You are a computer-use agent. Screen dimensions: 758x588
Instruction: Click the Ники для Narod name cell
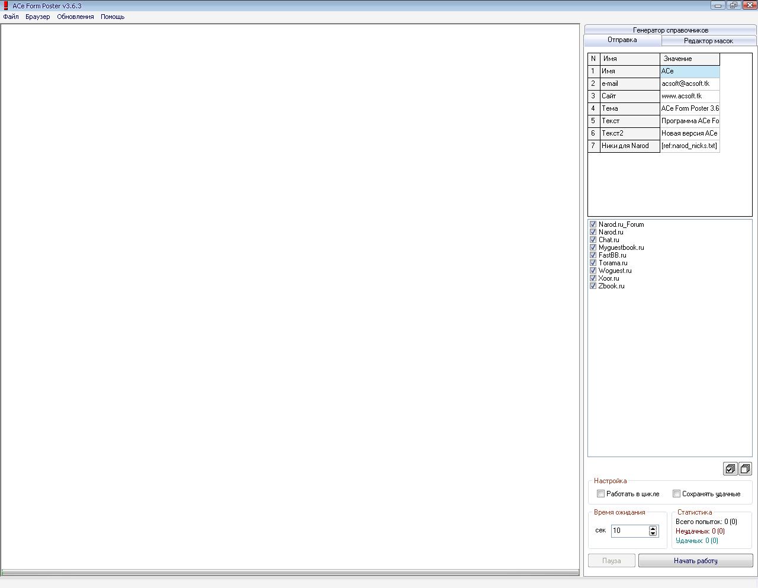click(629, 146)
